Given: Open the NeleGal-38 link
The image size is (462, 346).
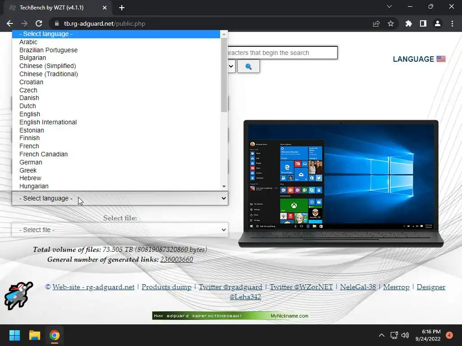Looking at the screenshot, I should pyautogui.click(x=358, y=287).
